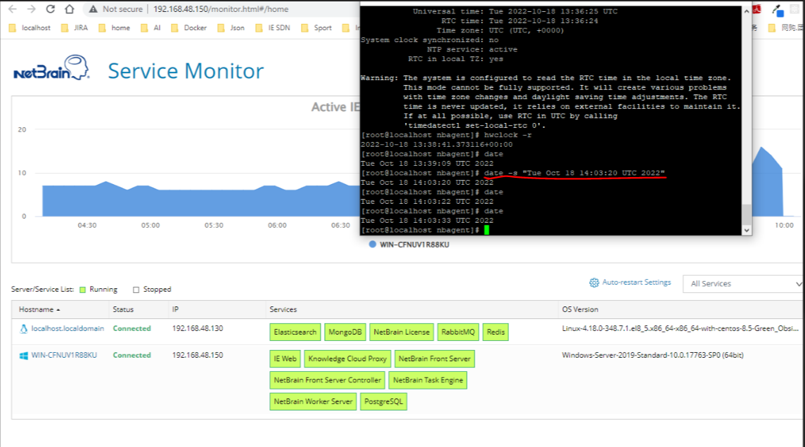Open the Json bookmark folder
Image resolution: width=805 pixels, height=447 pixels.
pyautogui.click(x=231, y=27)
